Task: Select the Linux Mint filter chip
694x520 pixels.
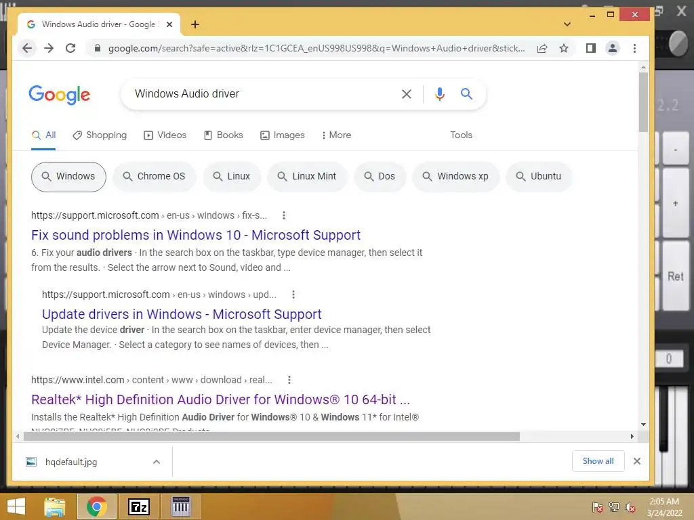Action: click(307, 177)
